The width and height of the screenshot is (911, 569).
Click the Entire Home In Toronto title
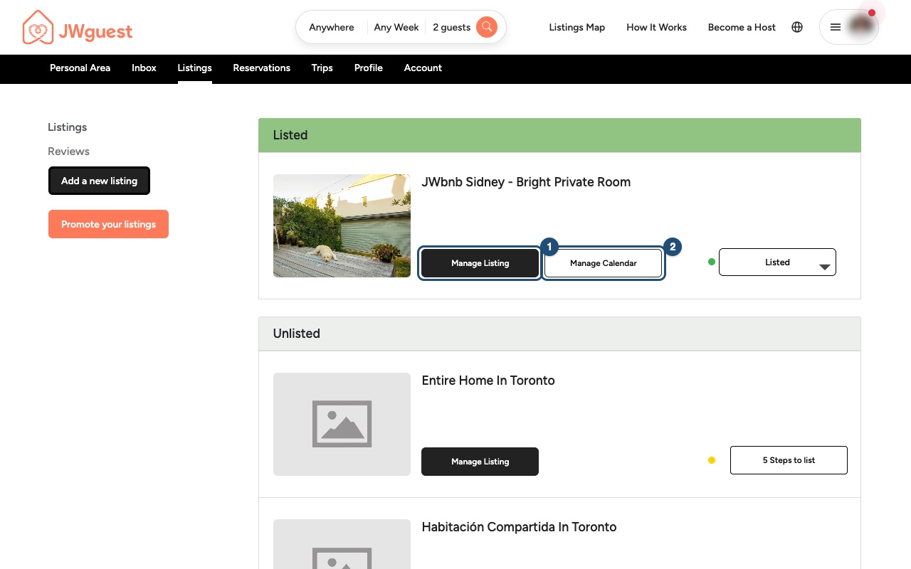(x=488, y=381)
